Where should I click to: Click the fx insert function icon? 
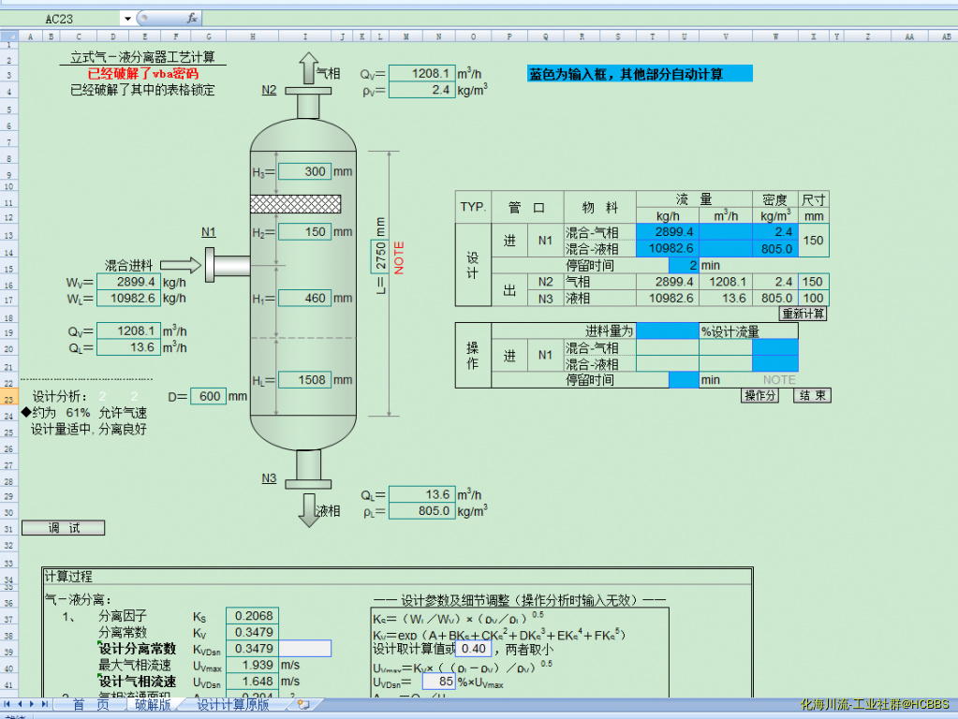click(191, 18)
